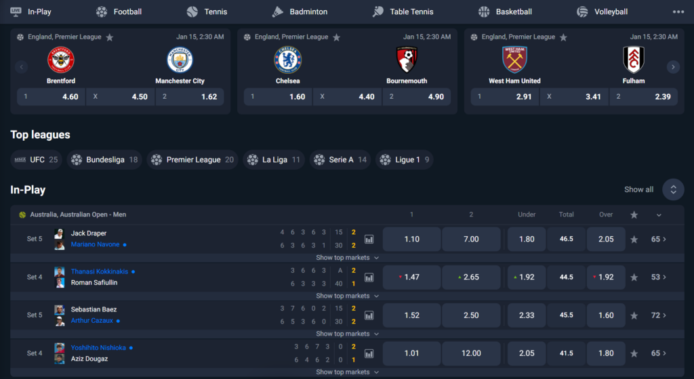694x379 pixels.
Task: Click Show all in In-Play section
Action: point(638,189)
